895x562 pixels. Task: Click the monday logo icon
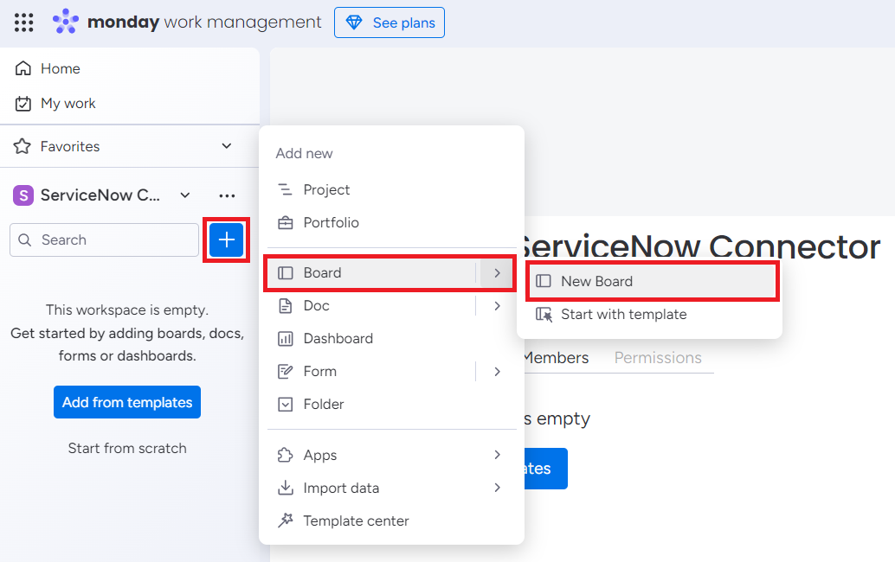pos(66,22)
